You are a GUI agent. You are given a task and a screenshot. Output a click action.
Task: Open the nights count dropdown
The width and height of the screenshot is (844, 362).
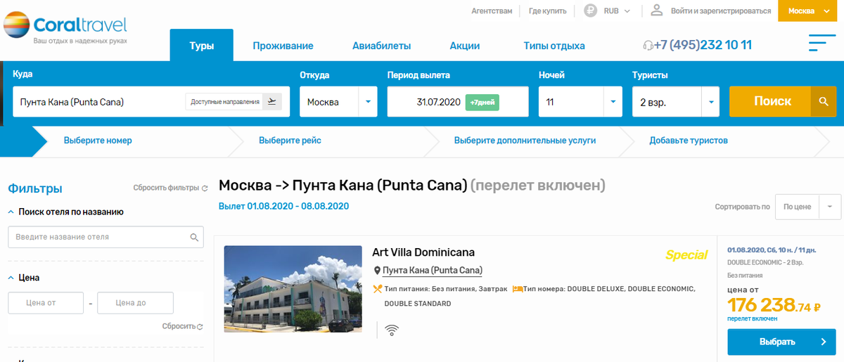(613, 102)
